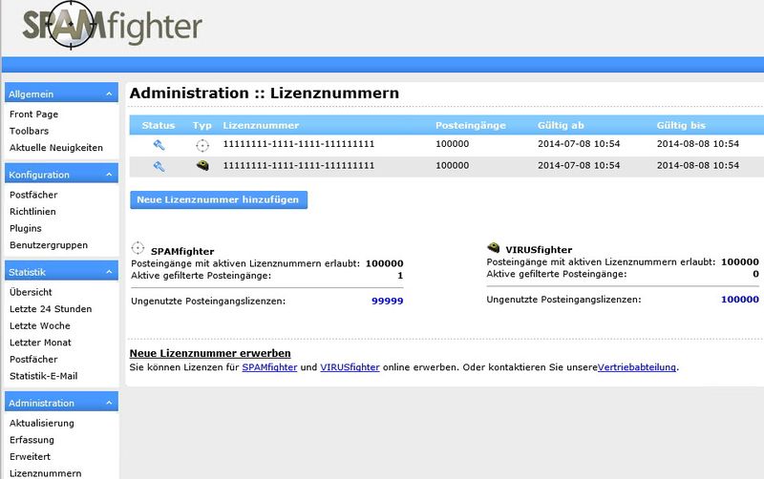
Task: Open the Aktualisierung page
Action: [x=41, y=423]
